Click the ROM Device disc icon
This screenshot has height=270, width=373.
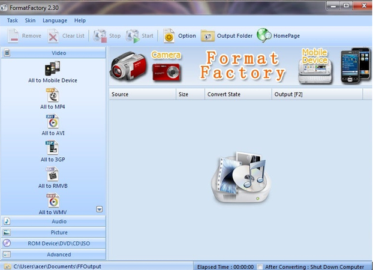7,243
